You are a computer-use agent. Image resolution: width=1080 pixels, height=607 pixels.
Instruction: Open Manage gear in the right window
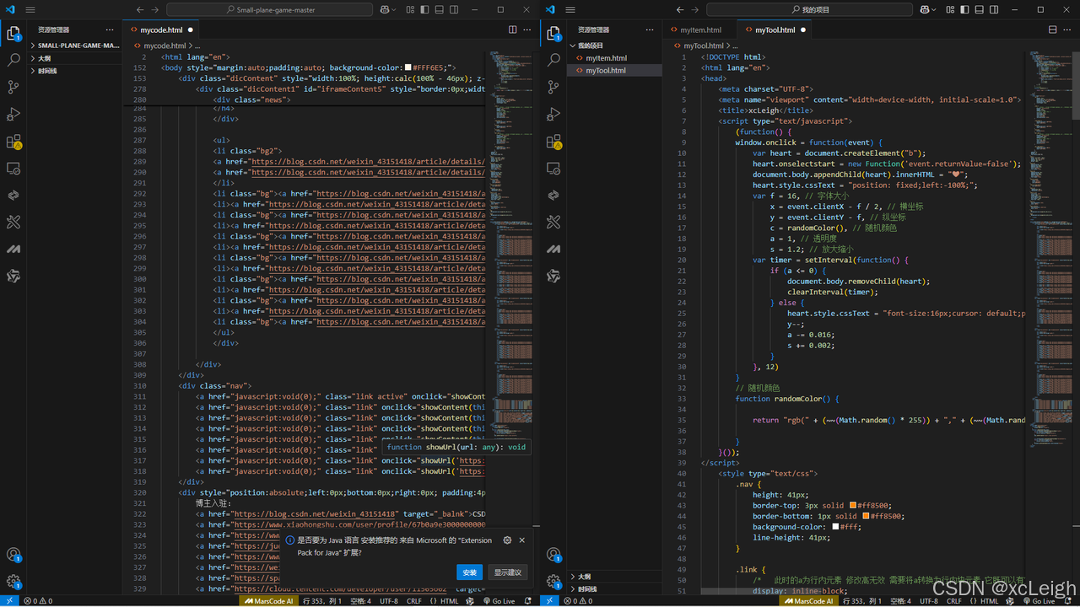tap(553, 582)
